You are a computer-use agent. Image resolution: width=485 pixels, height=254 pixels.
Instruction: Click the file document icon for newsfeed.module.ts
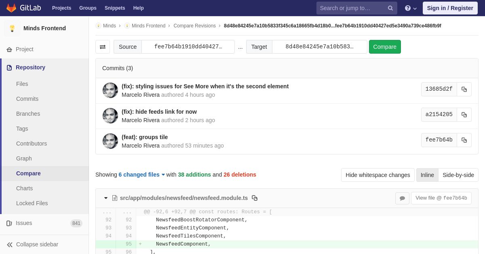pos(115,198)
